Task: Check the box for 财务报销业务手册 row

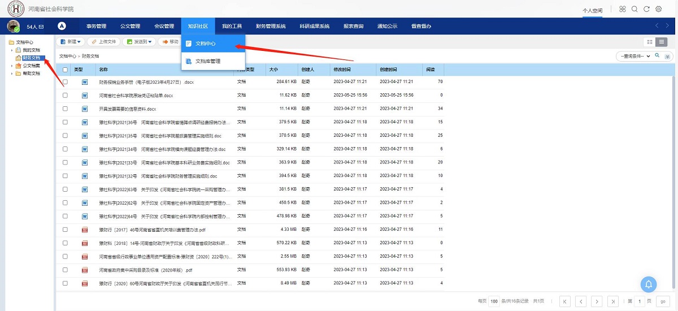Action: [x=65, y=82]
